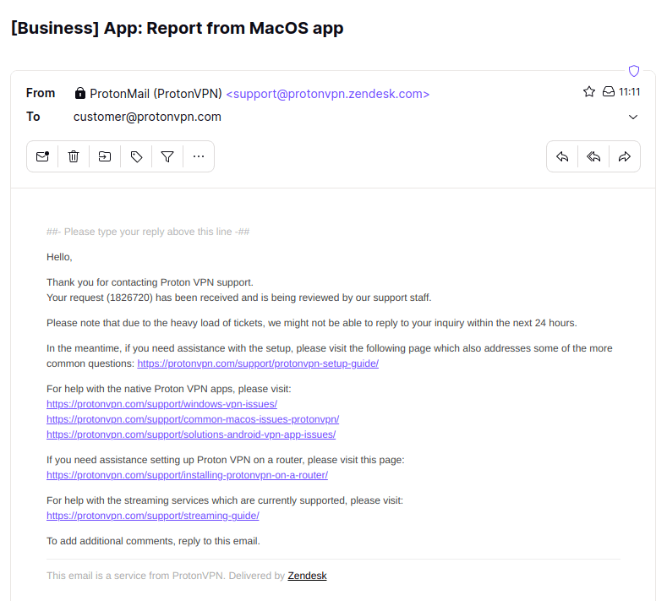Open the More actions menu (three dots)

click(x=199, y=156)
